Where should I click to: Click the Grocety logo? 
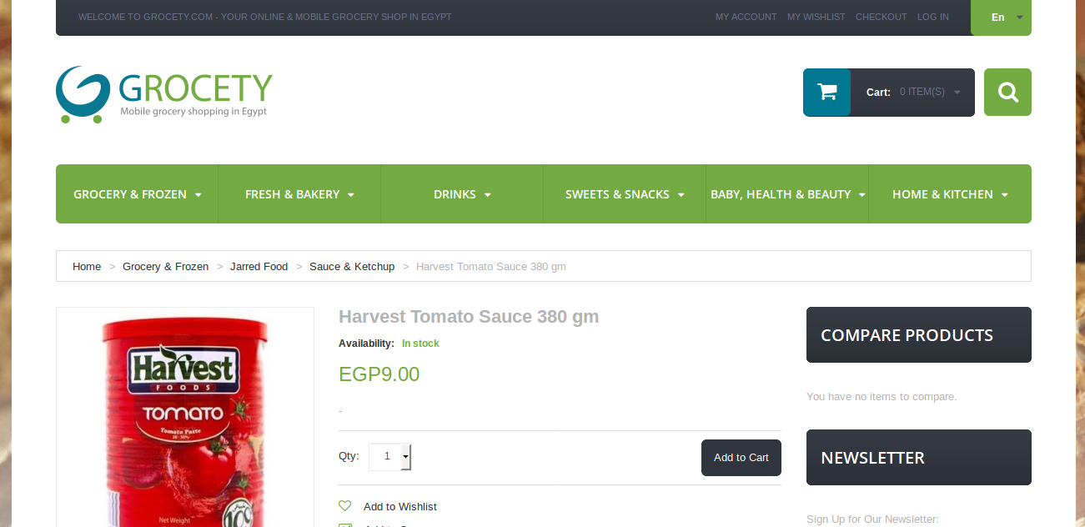tap(164, 94)
